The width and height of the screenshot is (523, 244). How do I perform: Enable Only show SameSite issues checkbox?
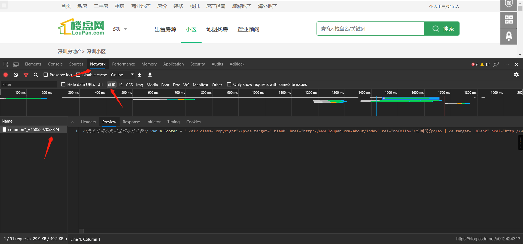pos(229,85)
